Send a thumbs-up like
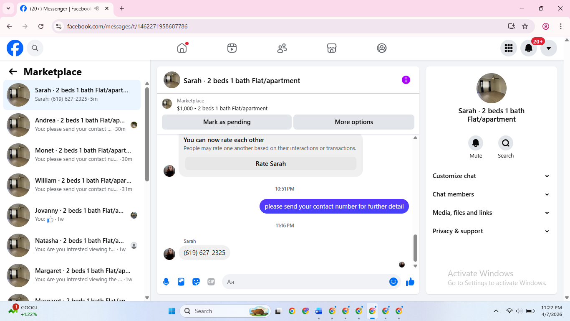The width and height of the screenshot is (570, 321). coord(410,282)
